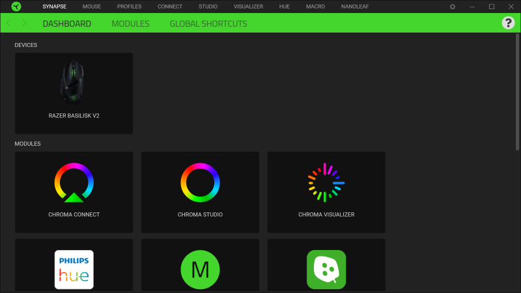Click the Razer logo icon

click(16, 7)
